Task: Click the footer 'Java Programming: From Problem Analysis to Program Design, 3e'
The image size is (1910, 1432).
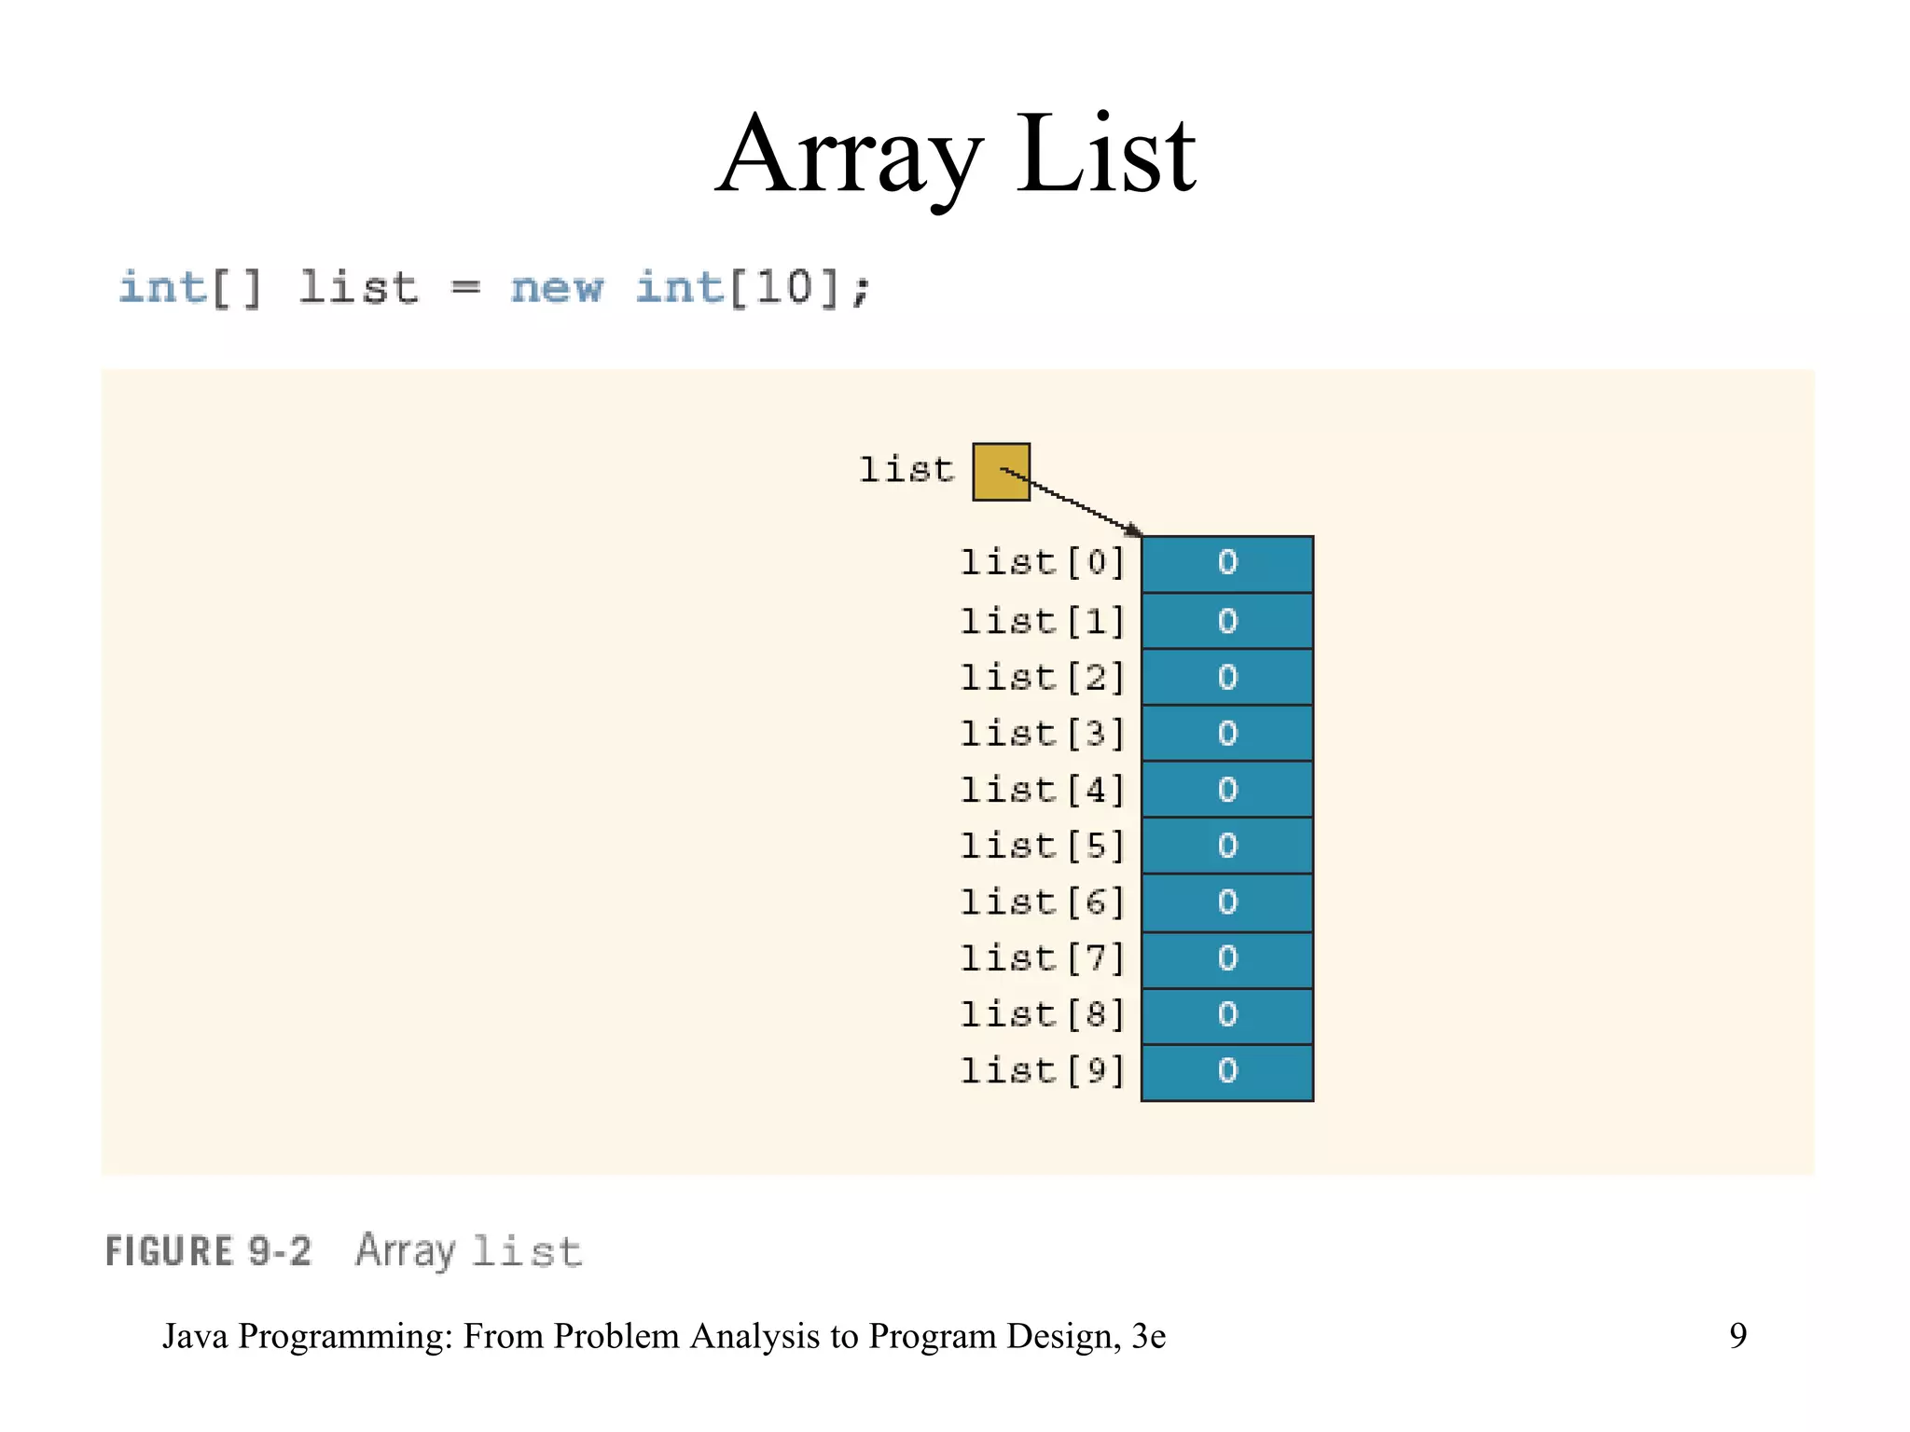Action: point(664,1336)
